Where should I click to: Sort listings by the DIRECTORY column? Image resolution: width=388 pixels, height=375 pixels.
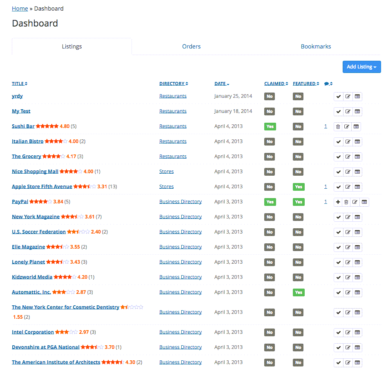[174, 84]
